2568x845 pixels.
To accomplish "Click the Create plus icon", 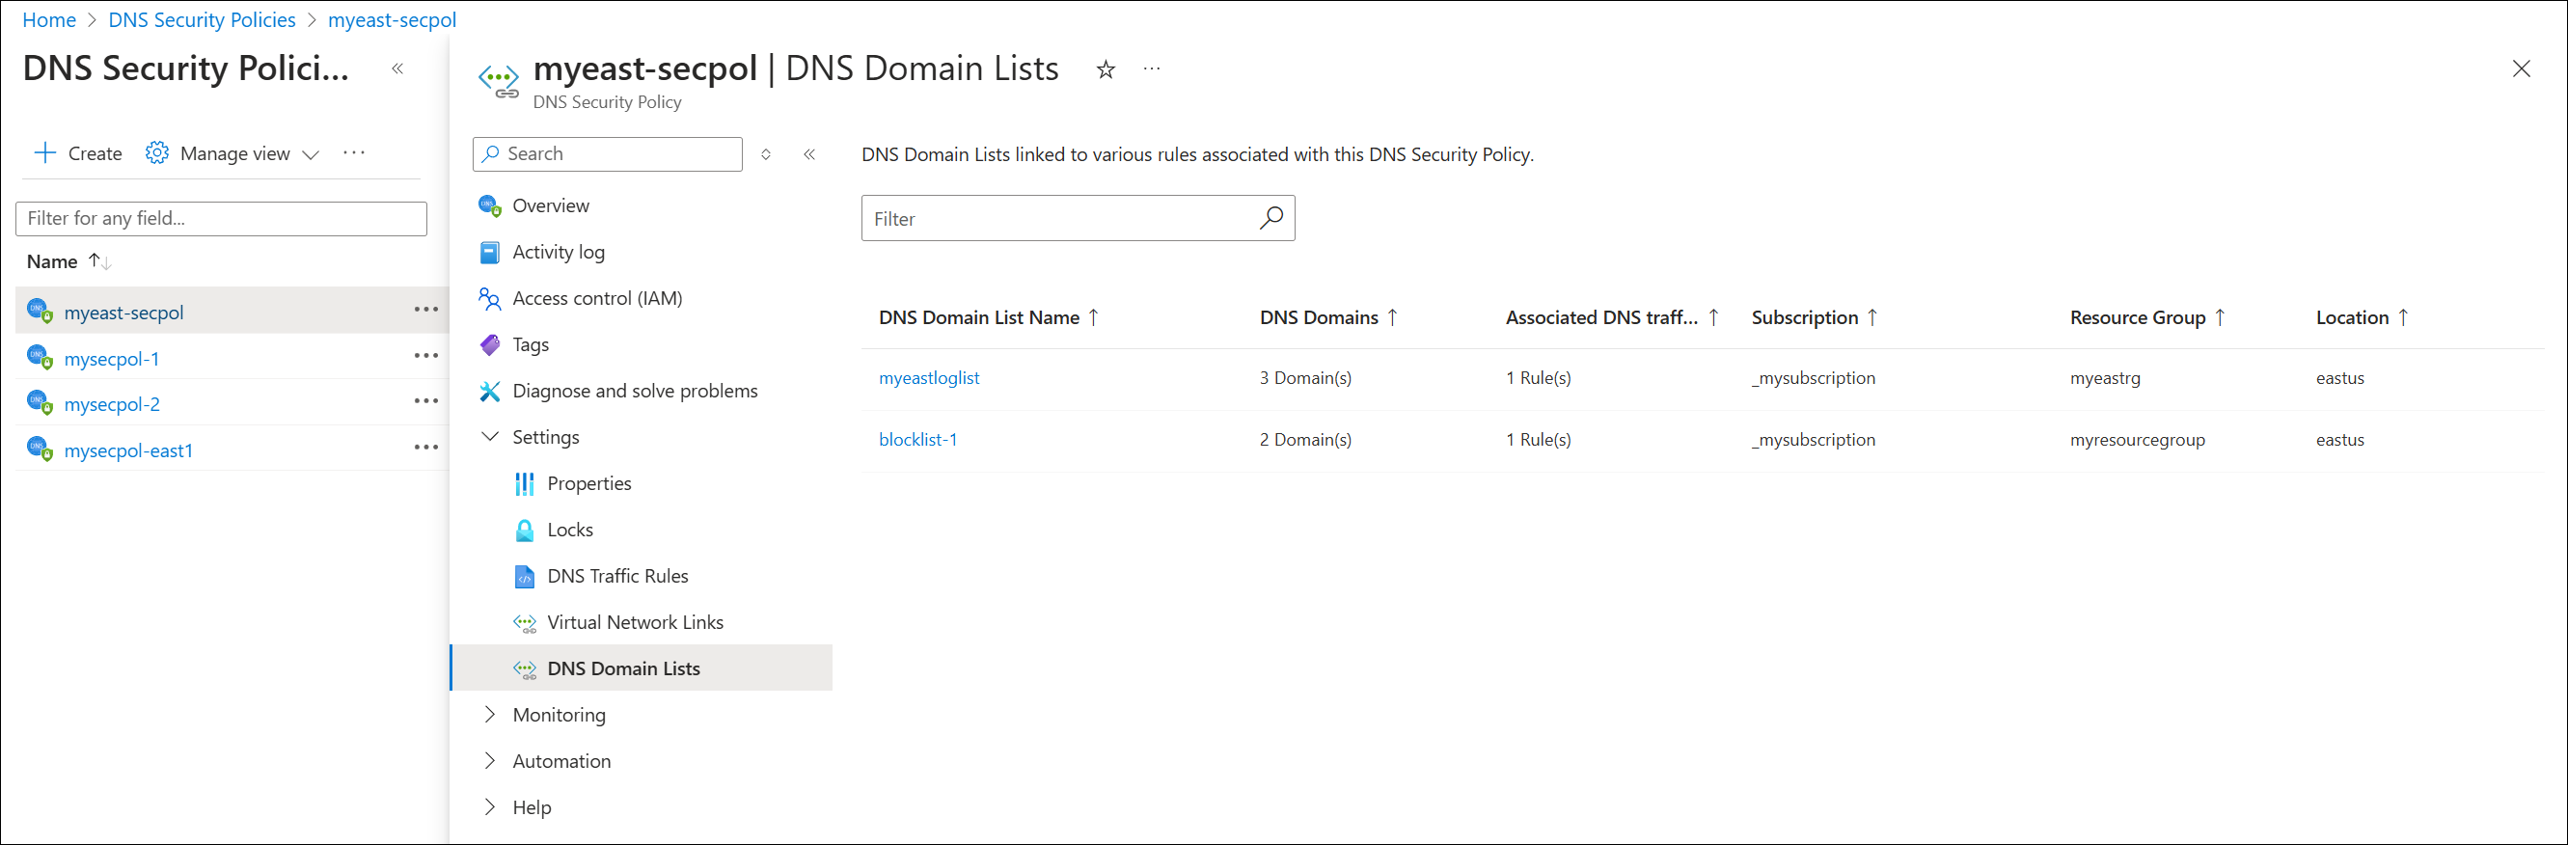I will tap(45, 153).
